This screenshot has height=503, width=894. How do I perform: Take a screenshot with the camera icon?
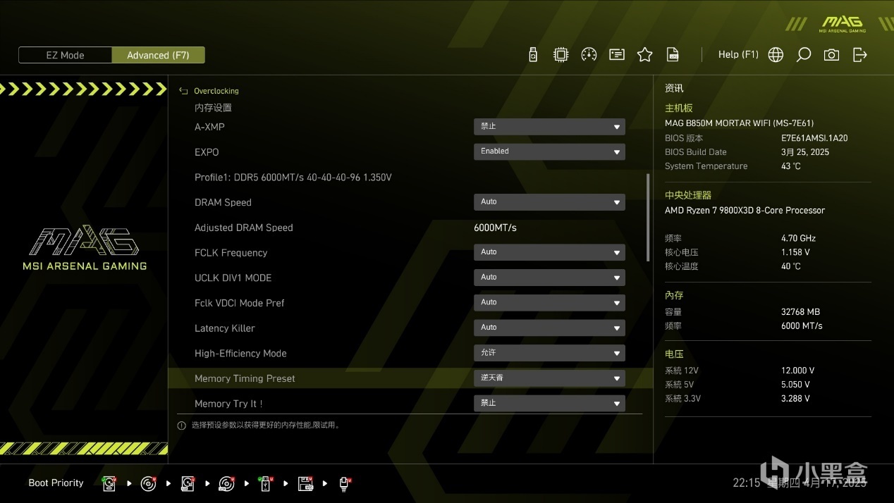831,54
